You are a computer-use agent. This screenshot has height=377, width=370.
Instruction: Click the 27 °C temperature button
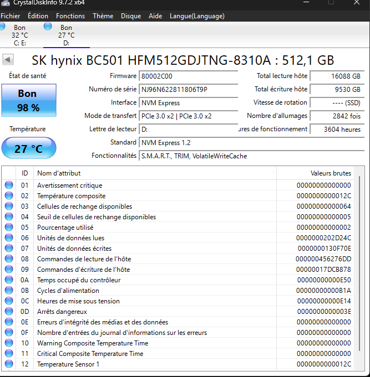(28, 149)
